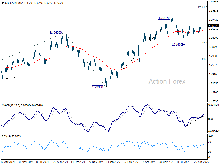Click the 14 Jan 2025 date marker
The width and height of the screenshot is (220, 165).
point(113,162)
